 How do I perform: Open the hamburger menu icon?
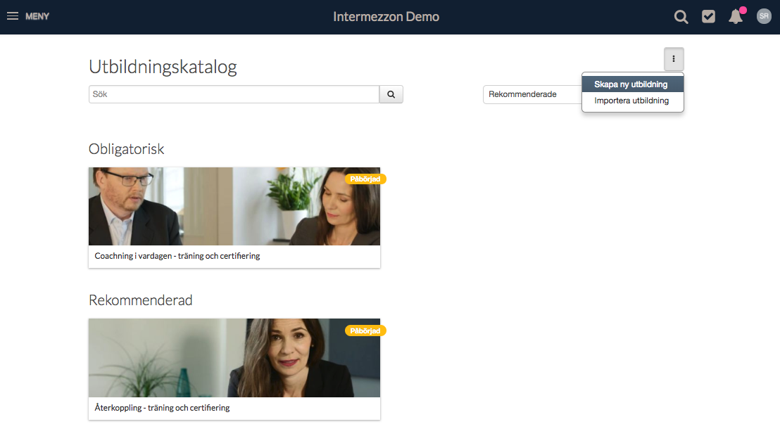pyautogui.click(x=13, y=16)
